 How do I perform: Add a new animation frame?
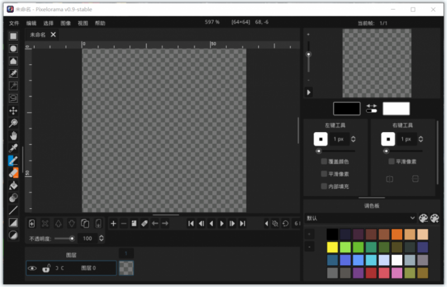(113, 223)
